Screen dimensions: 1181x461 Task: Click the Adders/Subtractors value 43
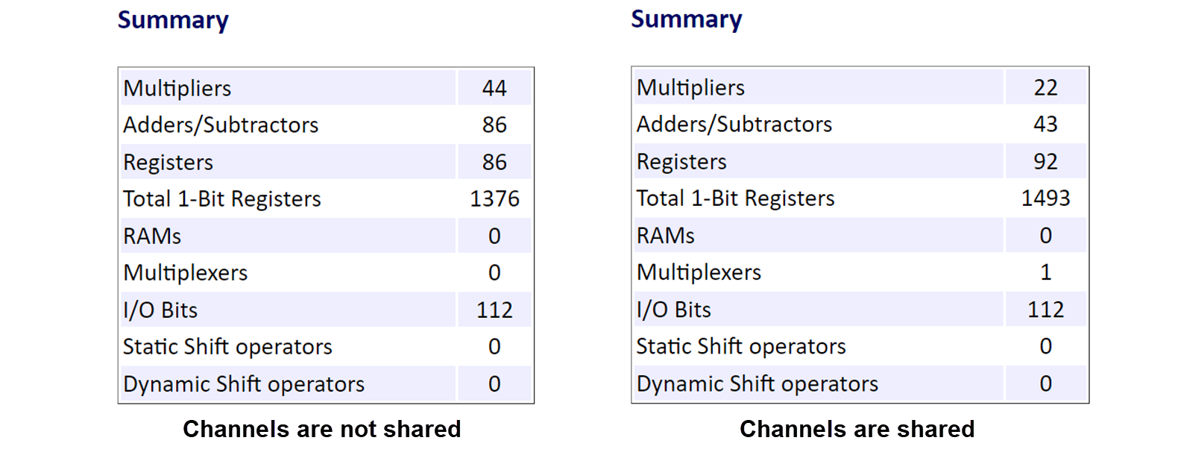tap(1045, 124)
